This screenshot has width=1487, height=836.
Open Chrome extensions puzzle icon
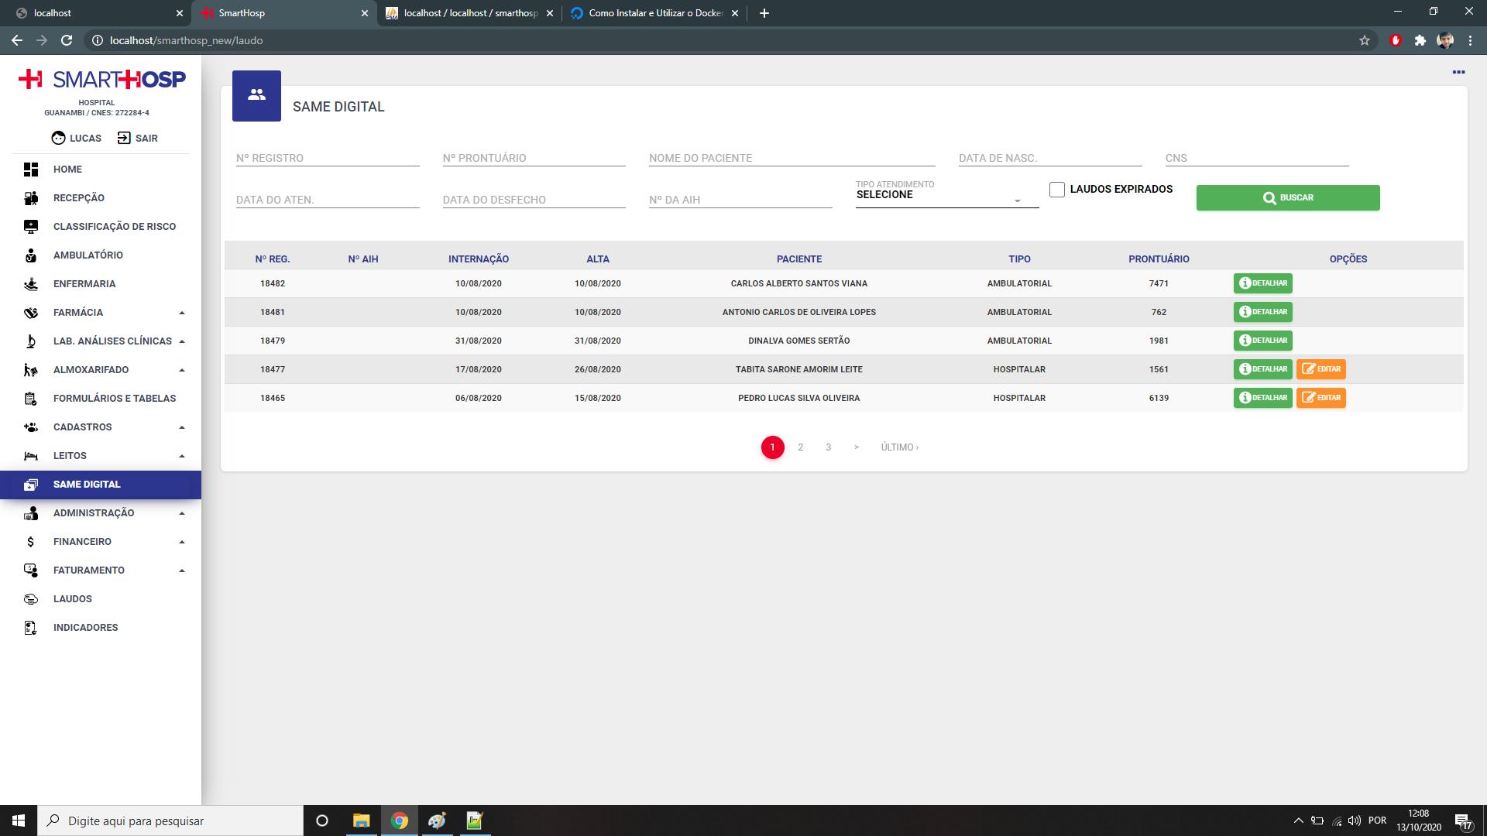pyautogui.click(x=1420, y=40)
